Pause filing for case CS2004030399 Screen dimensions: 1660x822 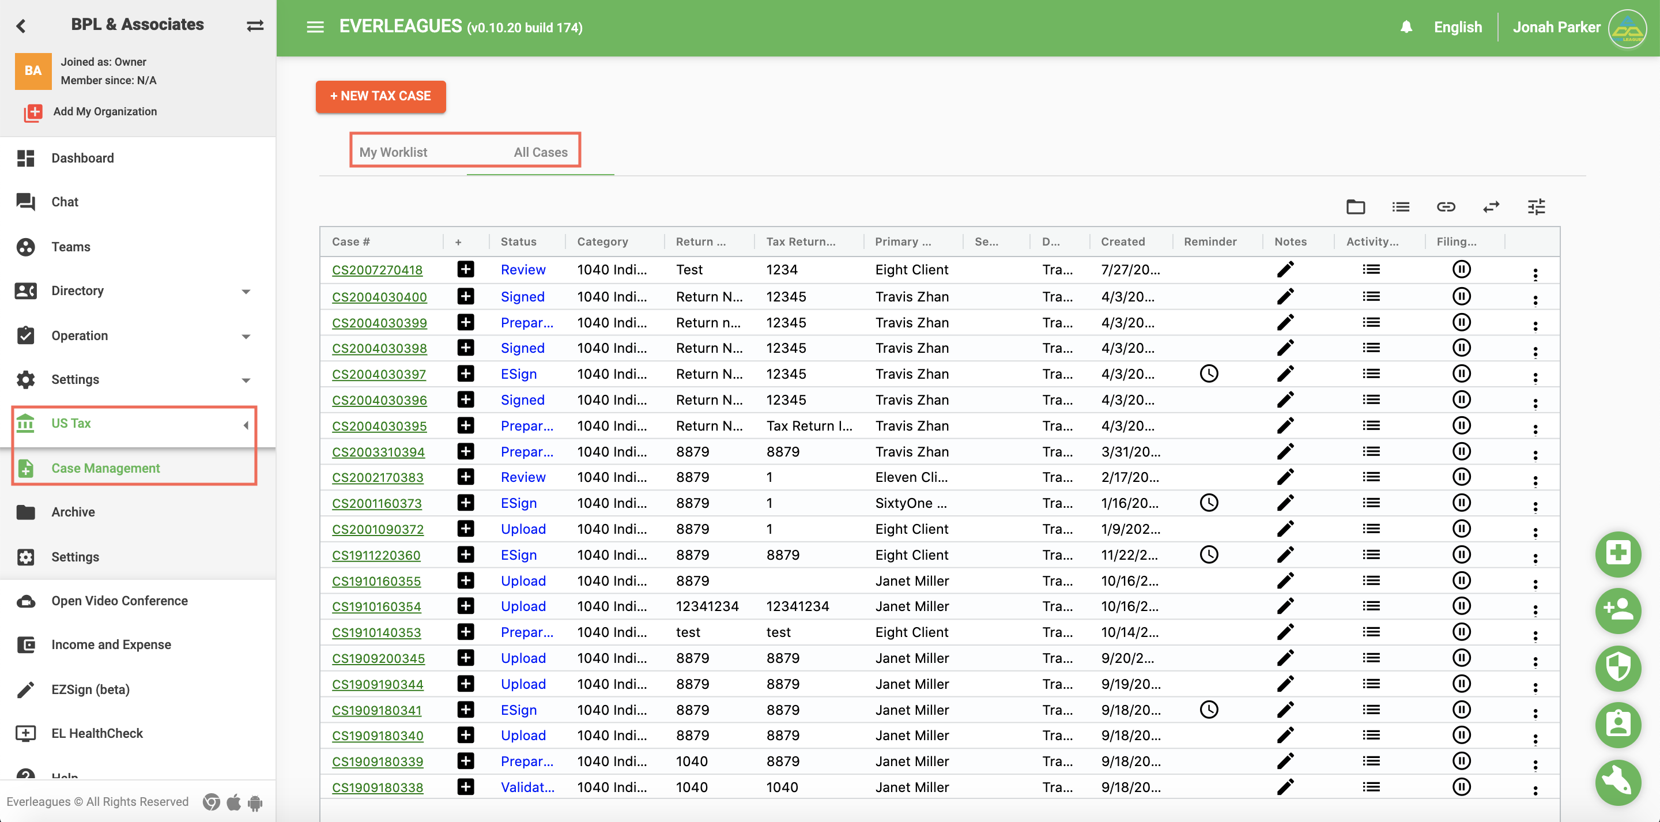pos(1461,322)
